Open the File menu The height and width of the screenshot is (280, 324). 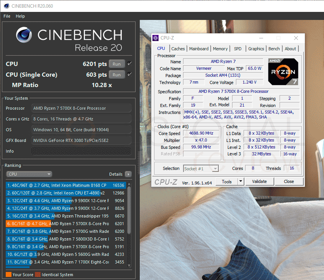click(x=7, y=16)
